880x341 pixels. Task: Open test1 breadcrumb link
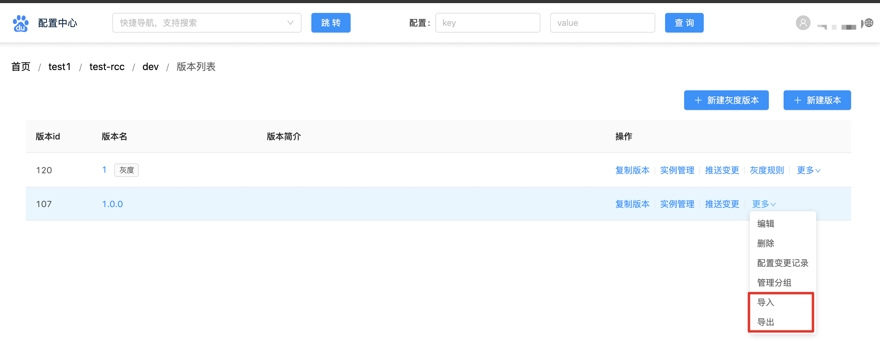(x=60, y=67)
